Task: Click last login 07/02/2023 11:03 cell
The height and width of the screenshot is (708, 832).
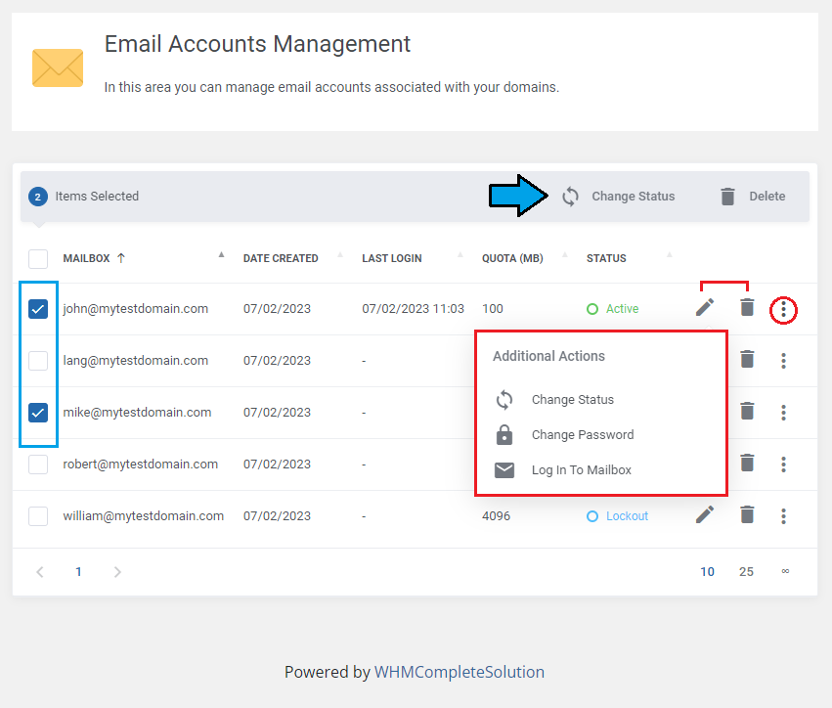Action: click(413, 309)
